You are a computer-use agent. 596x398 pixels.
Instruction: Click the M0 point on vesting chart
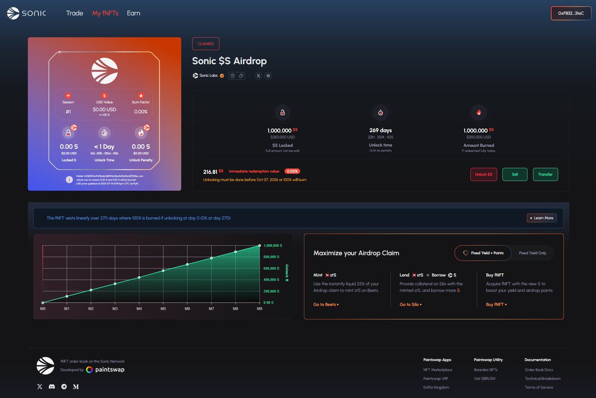(x=43, y=303)
